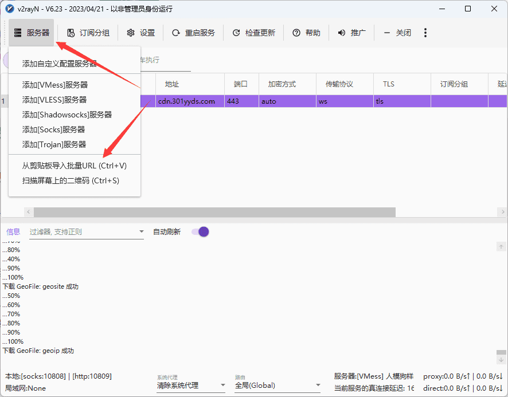Minimize the v2rayN window

[x=442, y=9]
